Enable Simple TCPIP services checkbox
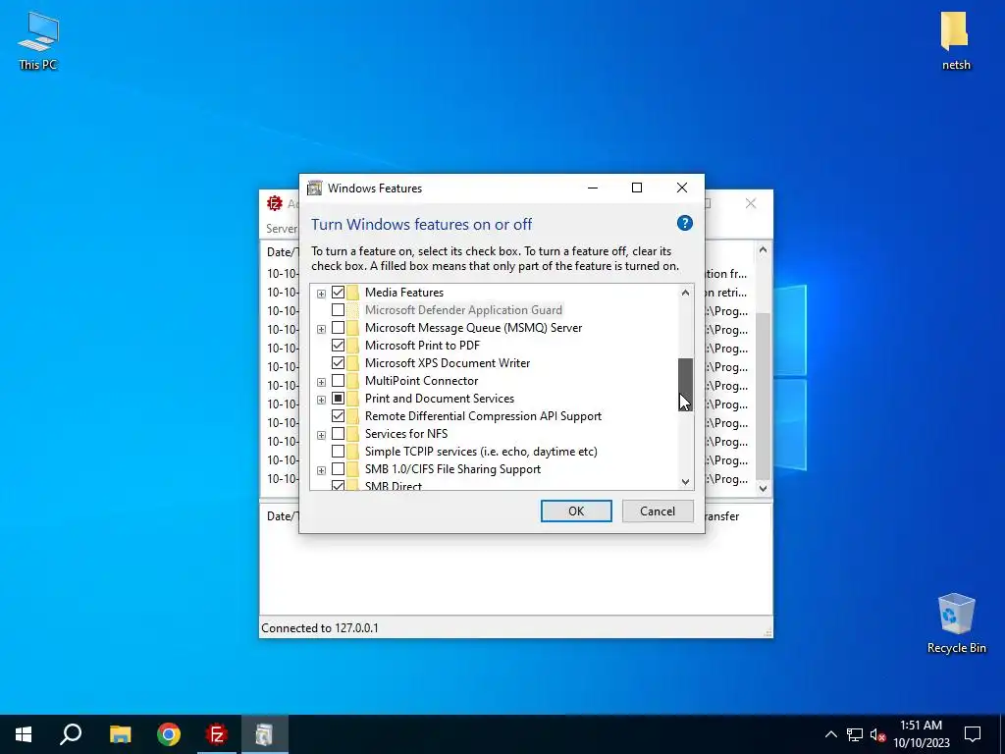This screenshot has width=1005, height=754. coord(338,452)
